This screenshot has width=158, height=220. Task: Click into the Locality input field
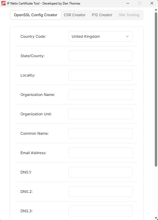coord(101,75)
